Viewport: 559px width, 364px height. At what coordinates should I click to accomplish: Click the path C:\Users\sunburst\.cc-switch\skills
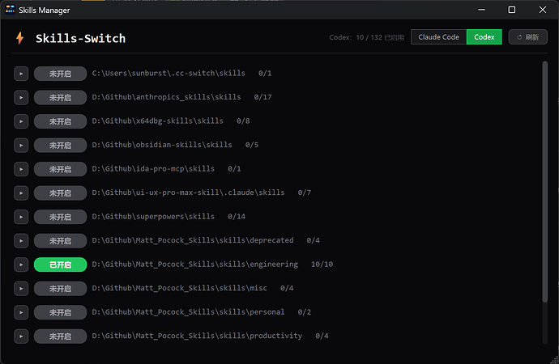click(x=169, y=73)
